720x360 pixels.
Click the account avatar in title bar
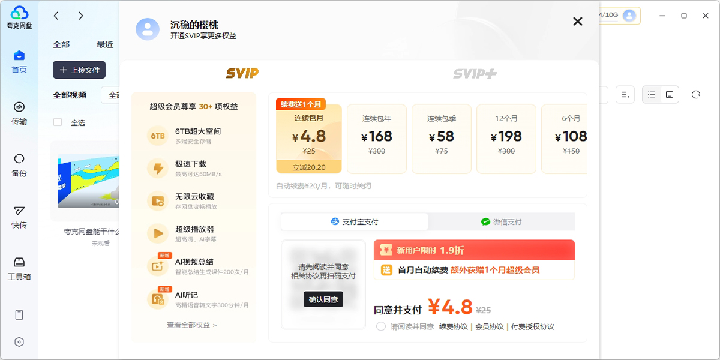pos(629,16)
